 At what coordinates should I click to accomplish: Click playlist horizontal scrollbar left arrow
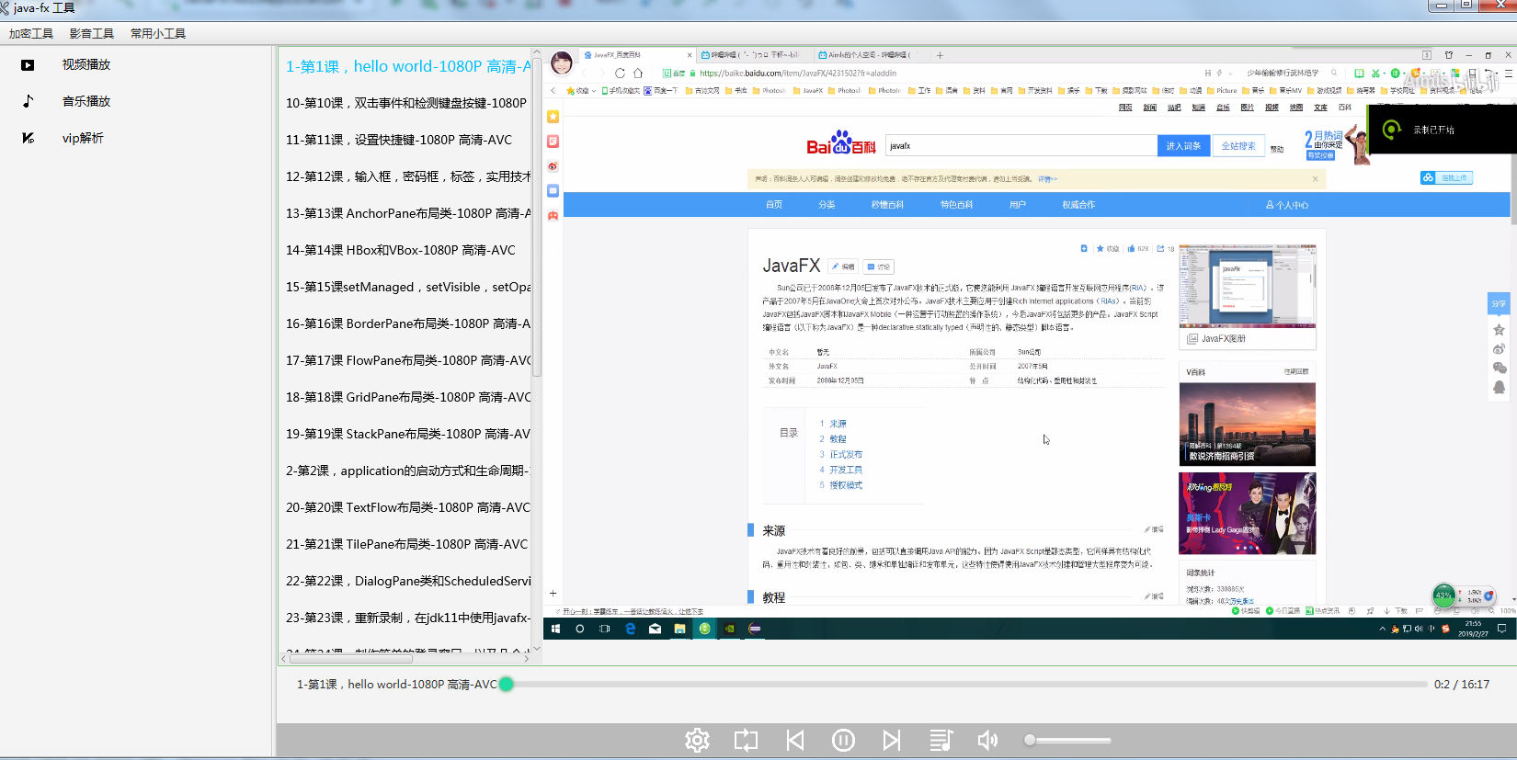click(283, 658)
